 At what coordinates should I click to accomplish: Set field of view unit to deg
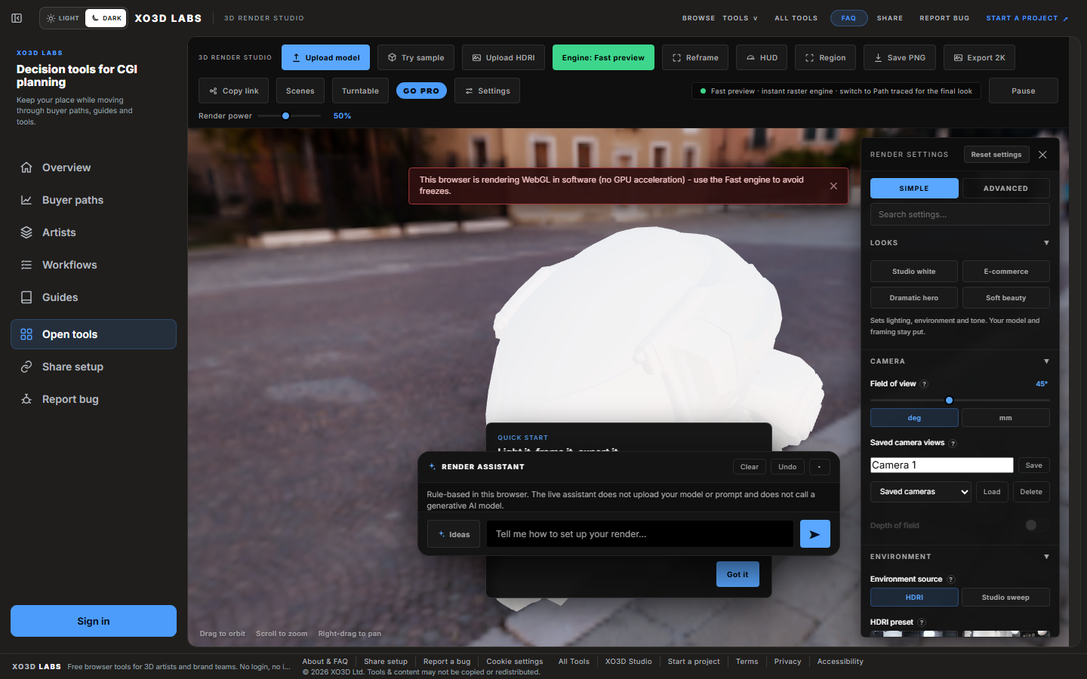(914, 418)
